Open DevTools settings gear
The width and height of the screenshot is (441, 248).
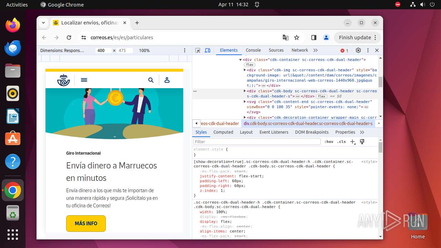358,50
